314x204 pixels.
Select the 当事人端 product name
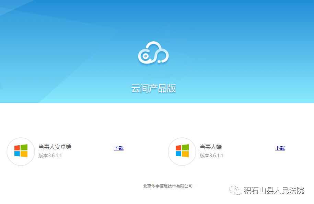pos(211,147)
